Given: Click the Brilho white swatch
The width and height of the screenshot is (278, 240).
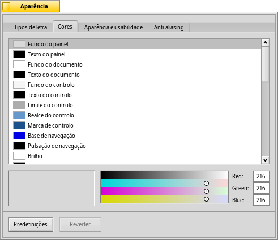Looking at the screenshot, I should point(19,156).
